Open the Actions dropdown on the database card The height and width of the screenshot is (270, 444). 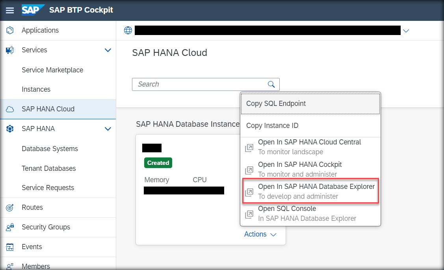(260, 234)
